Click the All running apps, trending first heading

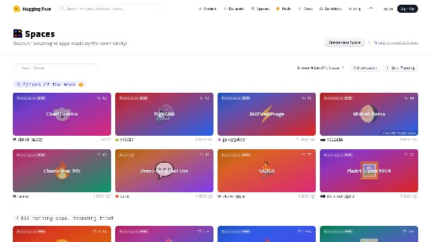(x=67, y=218)
